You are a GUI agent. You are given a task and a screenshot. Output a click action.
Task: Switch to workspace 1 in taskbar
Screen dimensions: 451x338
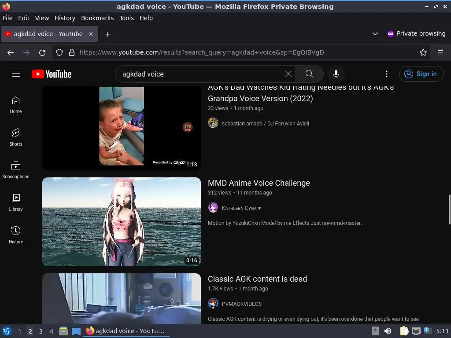tap(19, 331)
